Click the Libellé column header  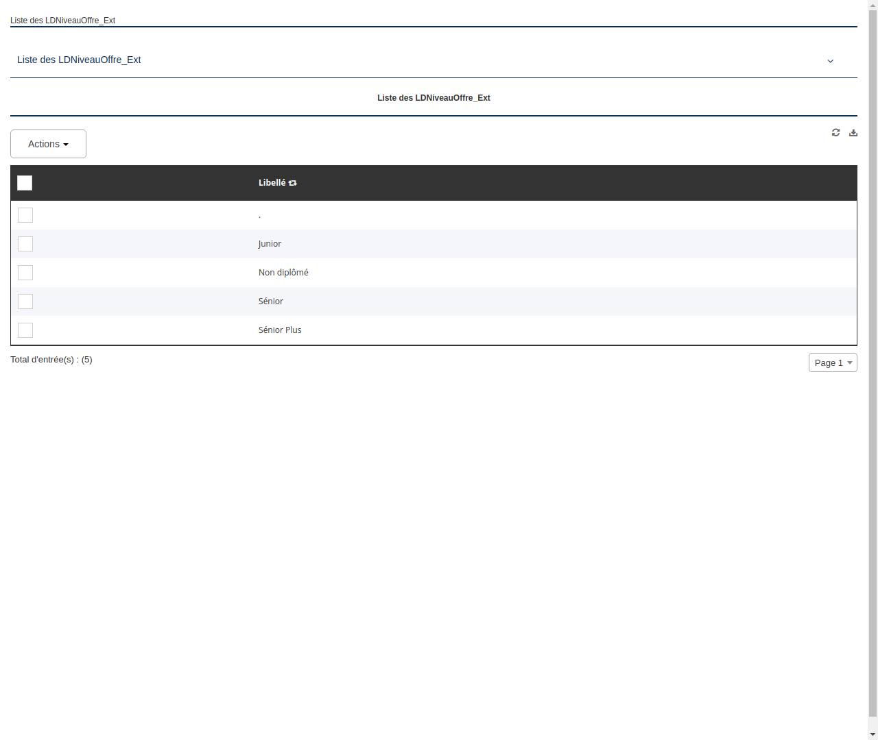274,183
